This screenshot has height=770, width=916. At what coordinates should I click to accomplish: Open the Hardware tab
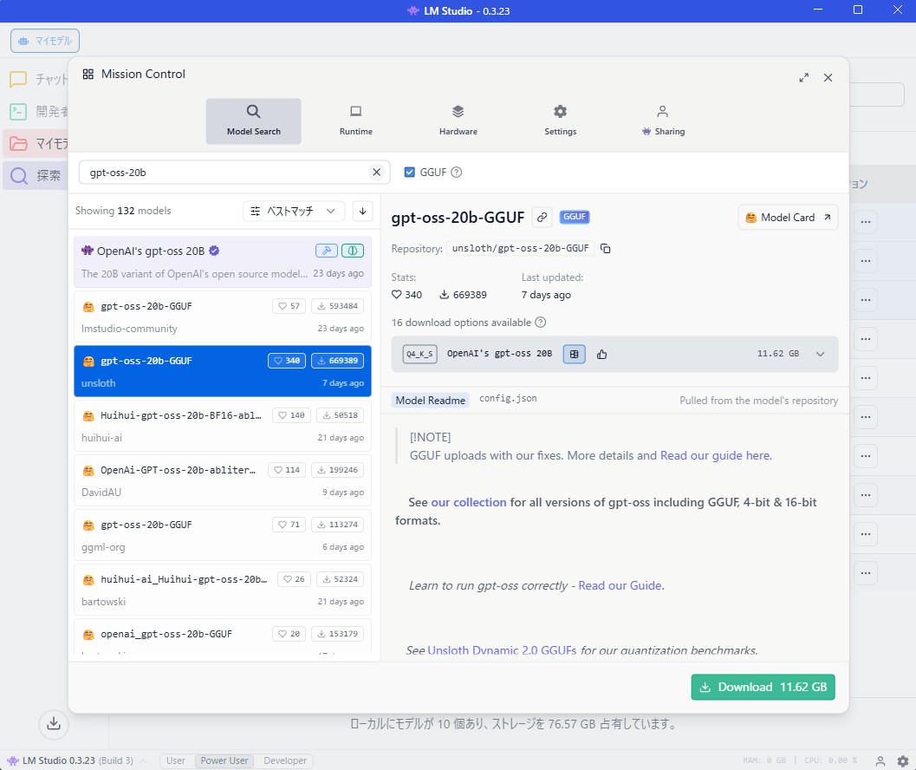[458, 121]
